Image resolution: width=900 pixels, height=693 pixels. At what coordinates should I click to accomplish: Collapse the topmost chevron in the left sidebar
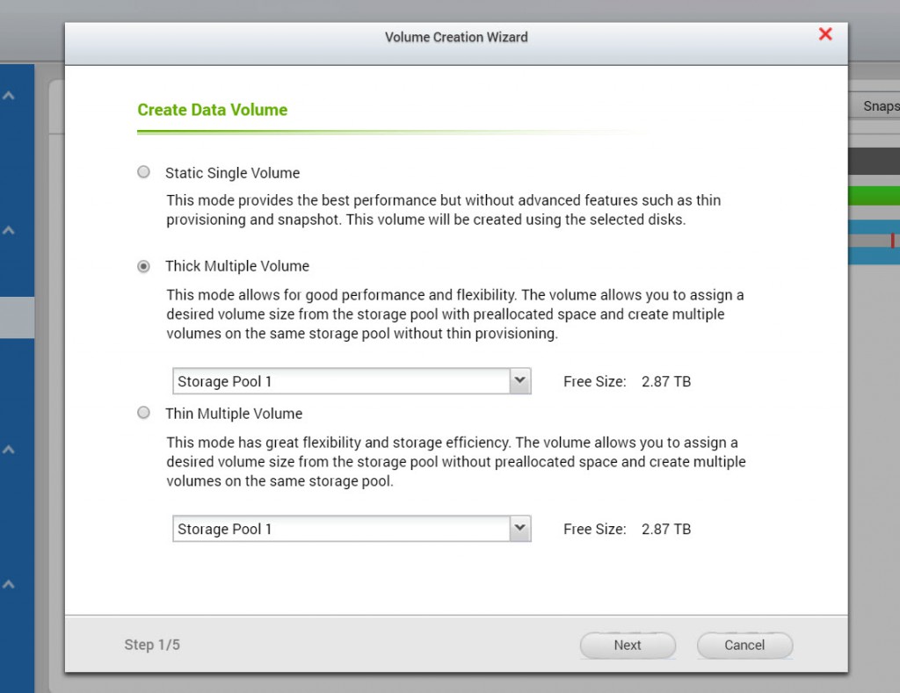[9, 95]
